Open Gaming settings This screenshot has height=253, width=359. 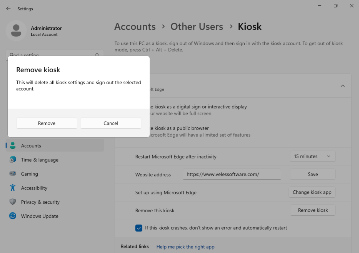click(55, 174)
